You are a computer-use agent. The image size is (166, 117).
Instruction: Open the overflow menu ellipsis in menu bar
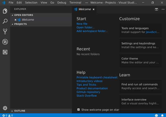(x=86, y=3)
